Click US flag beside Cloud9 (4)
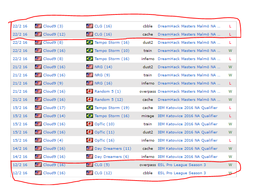 (38, 140)
